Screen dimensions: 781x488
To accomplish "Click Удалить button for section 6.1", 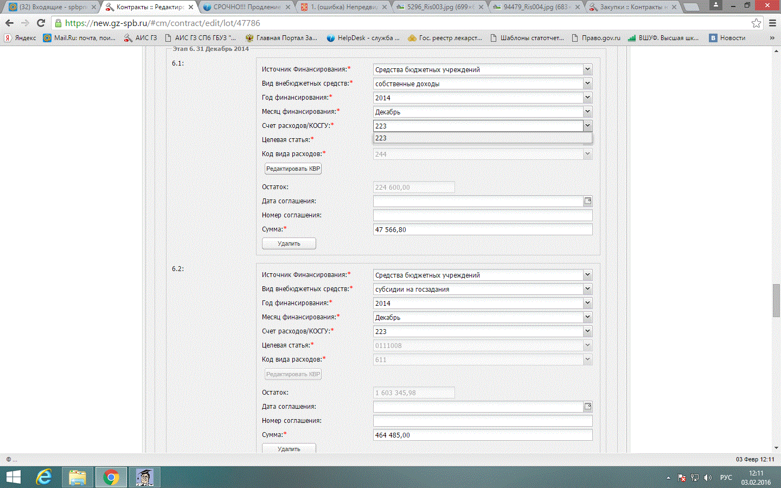I will tap(289, 243).
